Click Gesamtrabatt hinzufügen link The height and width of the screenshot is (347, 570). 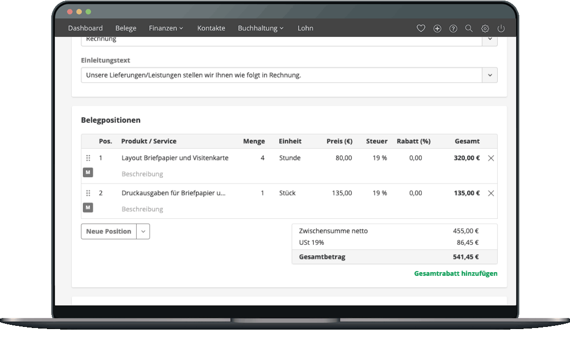pyautogui.click(x=455, y=274)
